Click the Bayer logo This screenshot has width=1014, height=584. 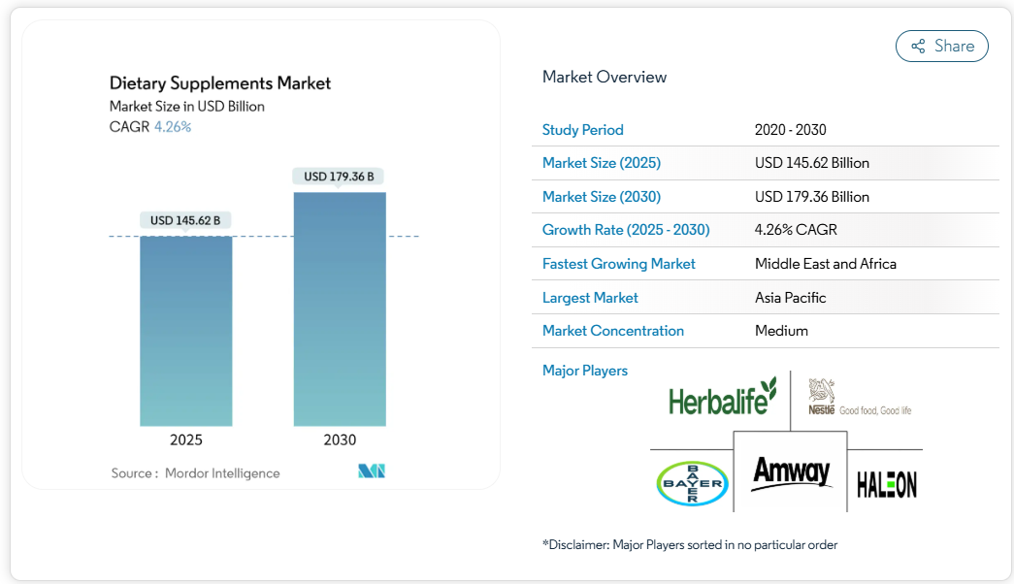691,483
